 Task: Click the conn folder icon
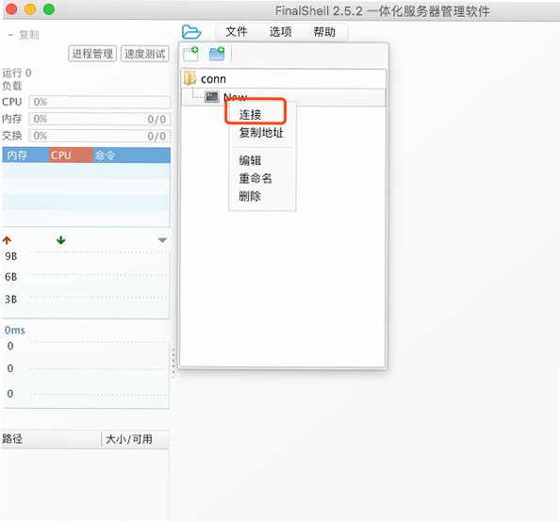[x=189, y=78]
